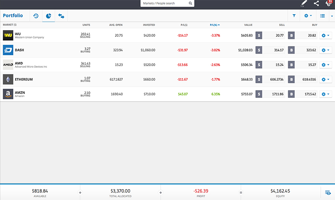Open the gear dropdown on the WU row
The width and height of the screenshot is (335, 200).
pos(325,36)
